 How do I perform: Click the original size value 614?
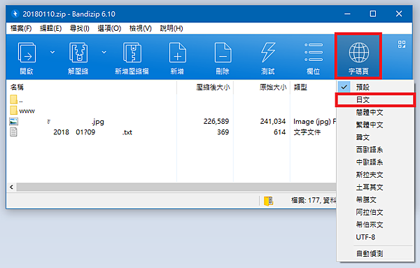(x=279, y=132)
